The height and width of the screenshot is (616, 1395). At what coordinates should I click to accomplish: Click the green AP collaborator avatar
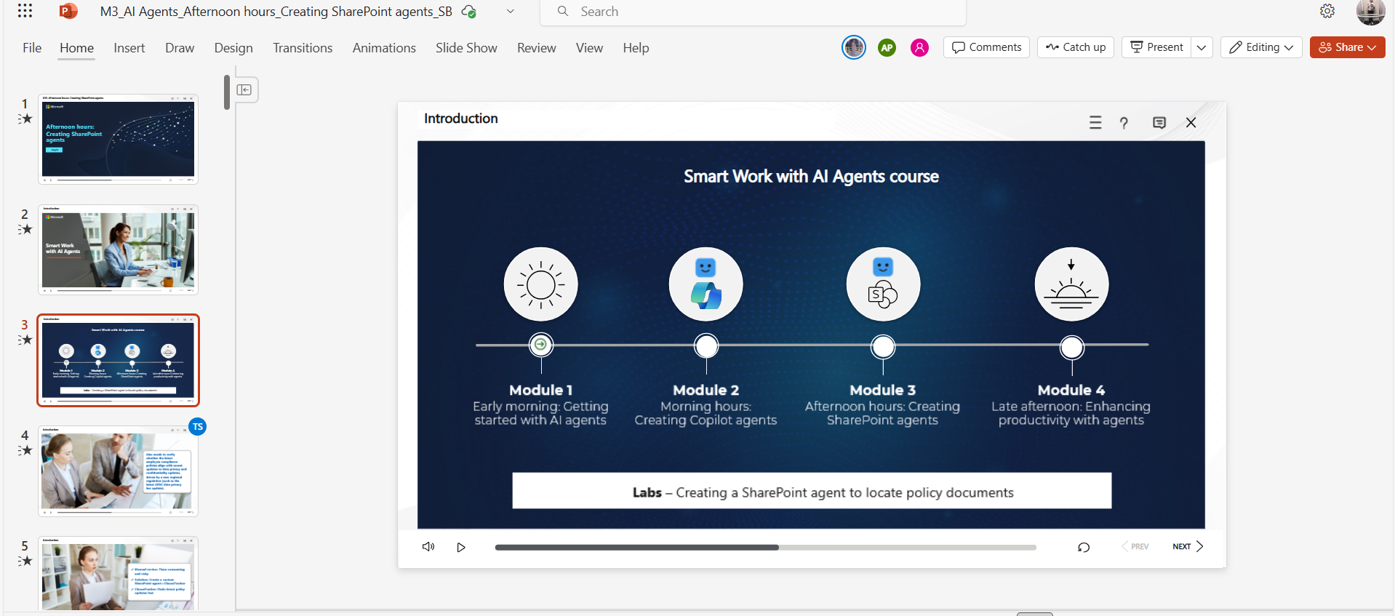887,47
